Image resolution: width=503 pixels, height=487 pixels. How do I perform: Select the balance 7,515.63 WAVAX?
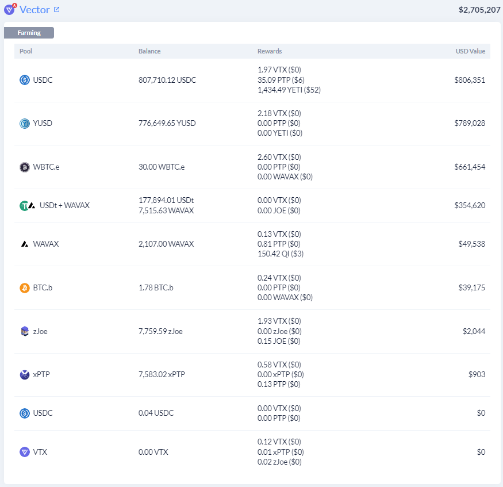(x=166, y=210)
